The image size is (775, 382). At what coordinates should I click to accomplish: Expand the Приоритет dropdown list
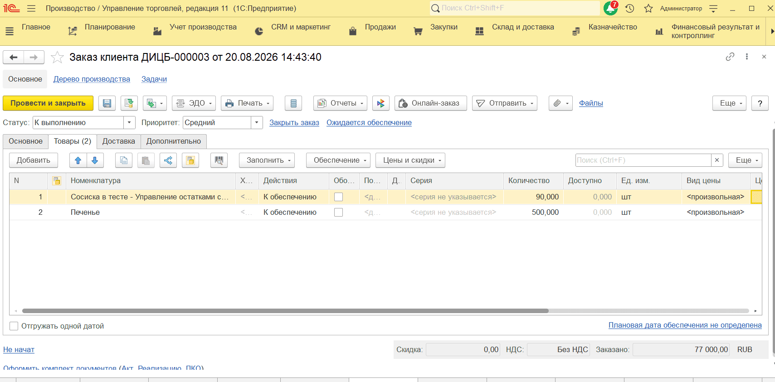coord(257,123)
